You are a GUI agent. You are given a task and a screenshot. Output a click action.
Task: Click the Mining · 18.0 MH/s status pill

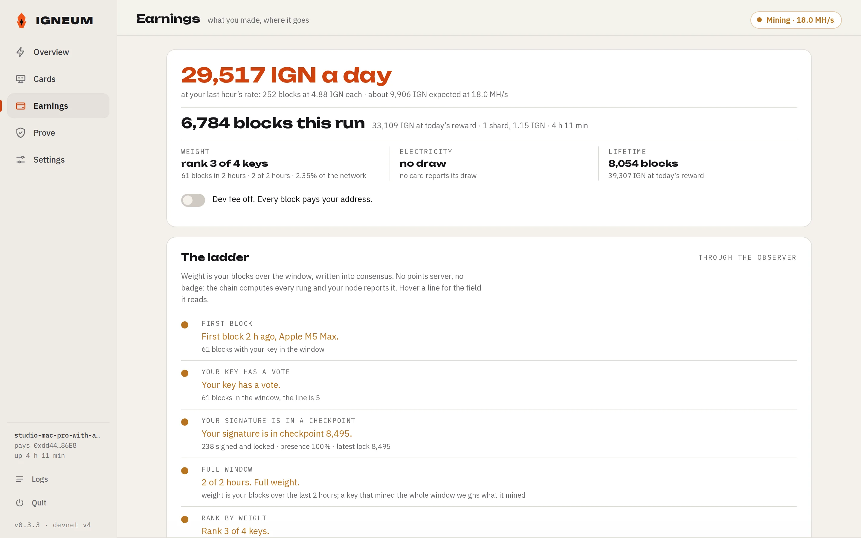[x=796, y=20]
